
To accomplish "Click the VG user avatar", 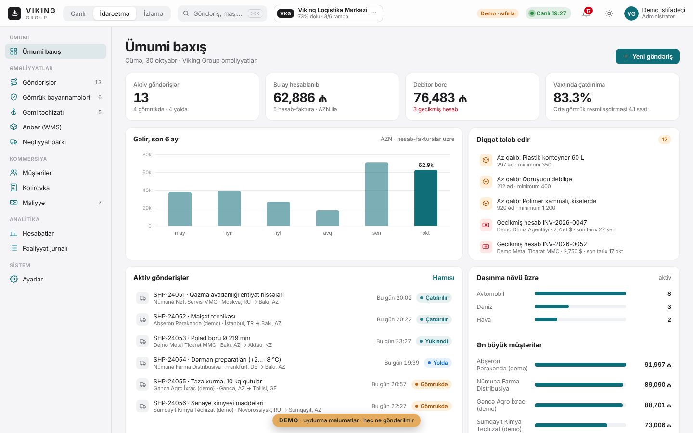I will [631, 13].
